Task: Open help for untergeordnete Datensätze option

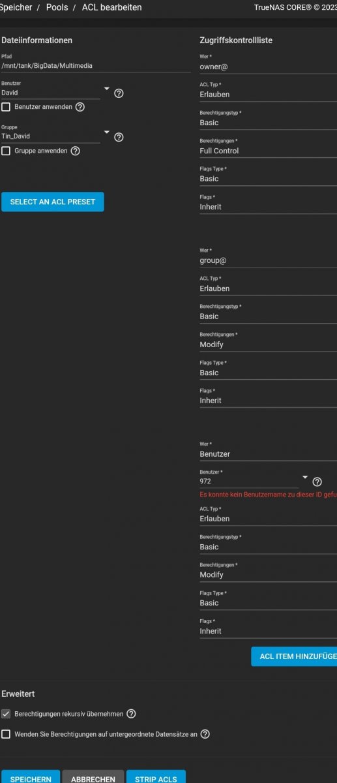Action: (205, 734)
